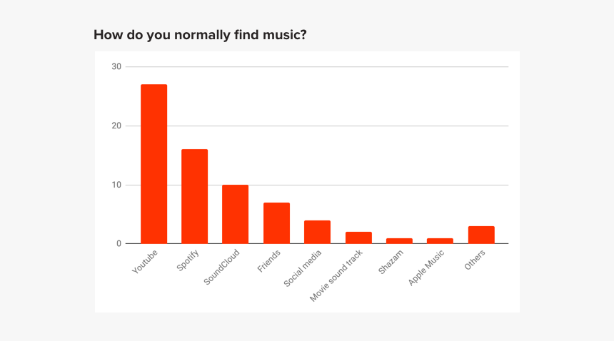
Task: Click the Spotify bar
Action: pos(194,196)
